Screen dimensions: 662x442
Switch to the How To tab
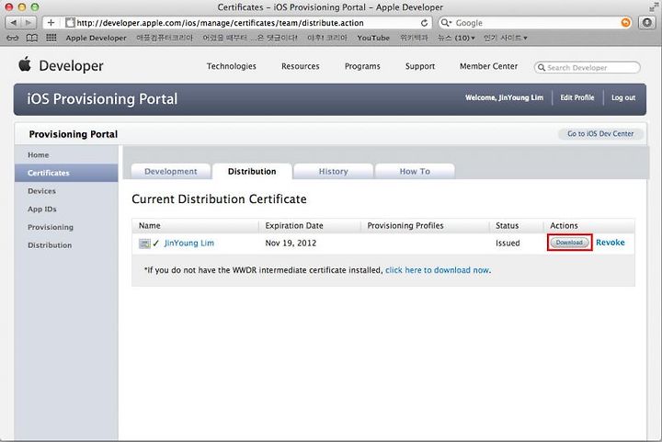point(415,171)
